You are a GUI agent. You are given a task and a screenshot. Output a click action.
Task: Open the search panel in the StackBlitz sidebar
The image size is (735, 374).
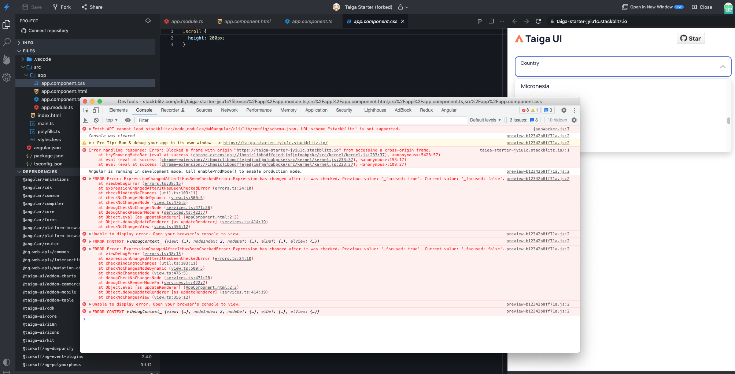[x=7, y=42]
